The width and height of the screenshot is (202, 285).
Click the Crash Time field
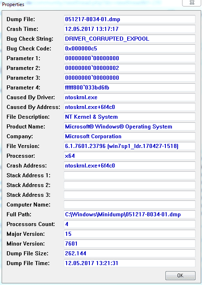click(x=130, y=29)
